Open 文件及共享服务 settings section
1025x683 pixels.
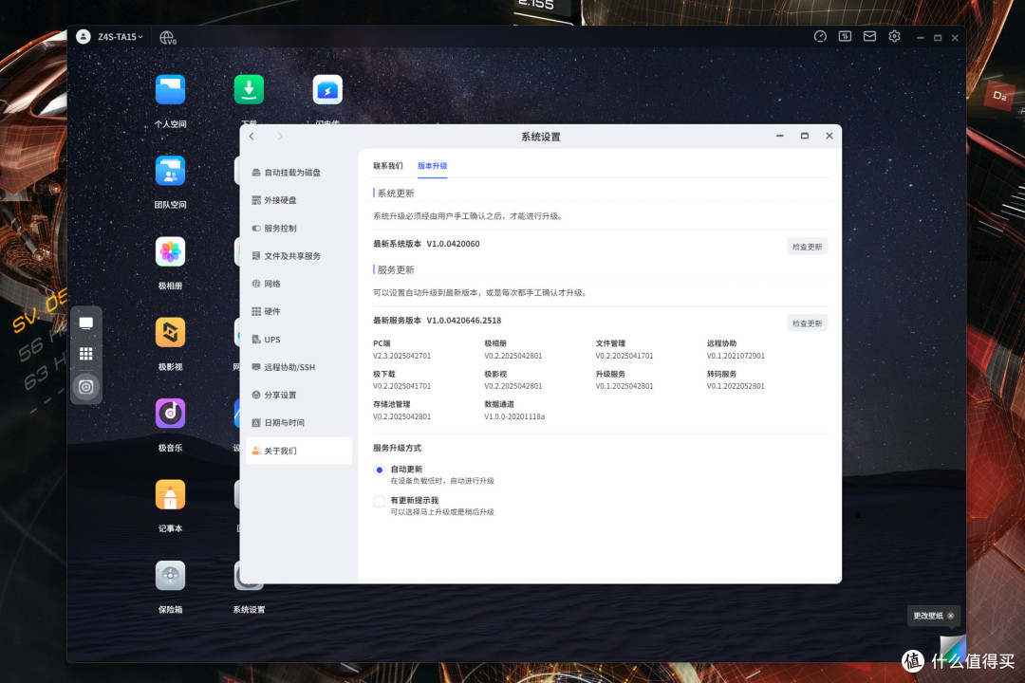point(299,255)
